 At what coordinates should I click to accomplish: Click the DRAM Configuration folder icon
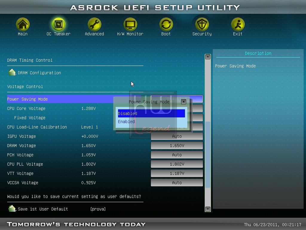click(x=12, y=72)
